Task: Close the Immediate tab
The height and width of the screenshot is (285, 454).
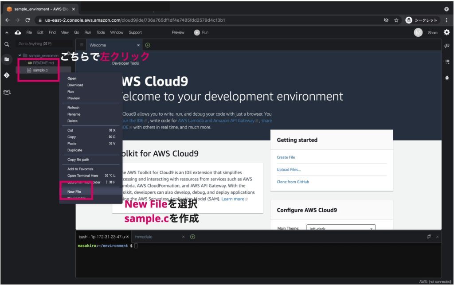Action: coord(183,237)
